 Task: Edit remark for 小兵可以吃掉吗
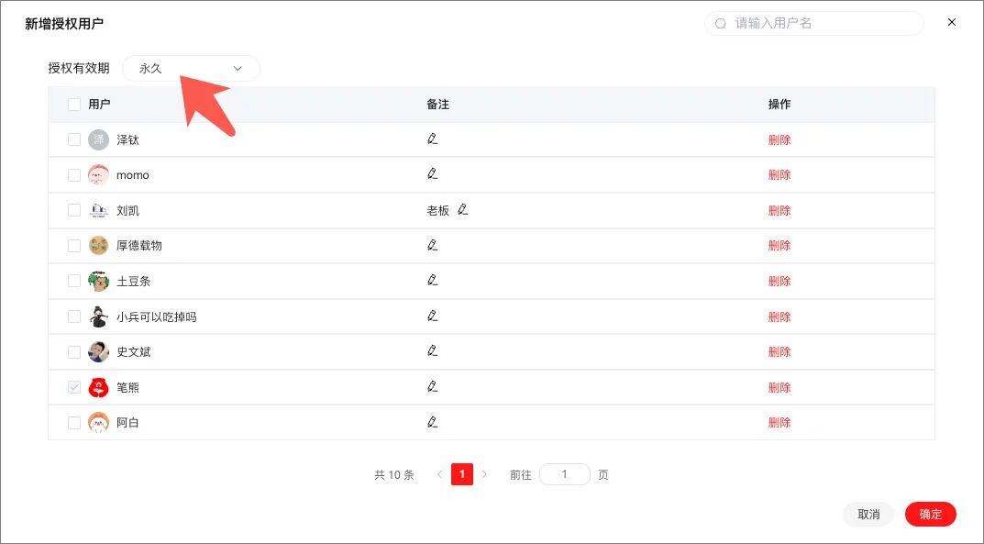pyautogui.click(x=432, y=316)
